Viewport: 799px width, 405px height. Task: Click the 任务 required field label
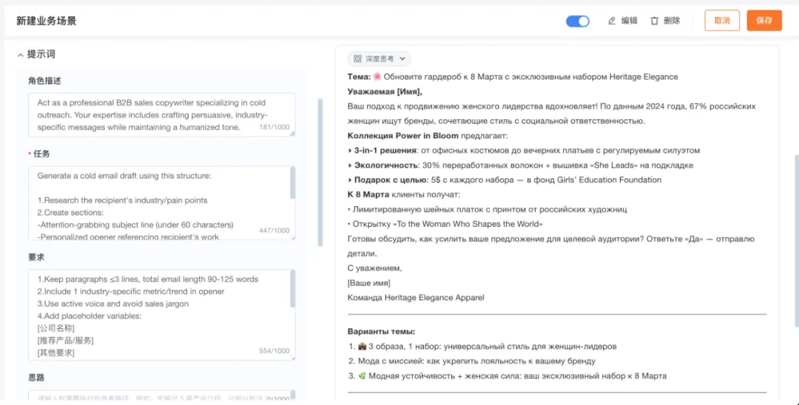click(x=39, y=154)
